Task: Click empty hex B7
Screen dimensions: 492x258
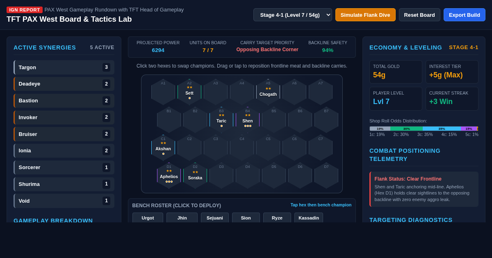Action: coord(326,120)
